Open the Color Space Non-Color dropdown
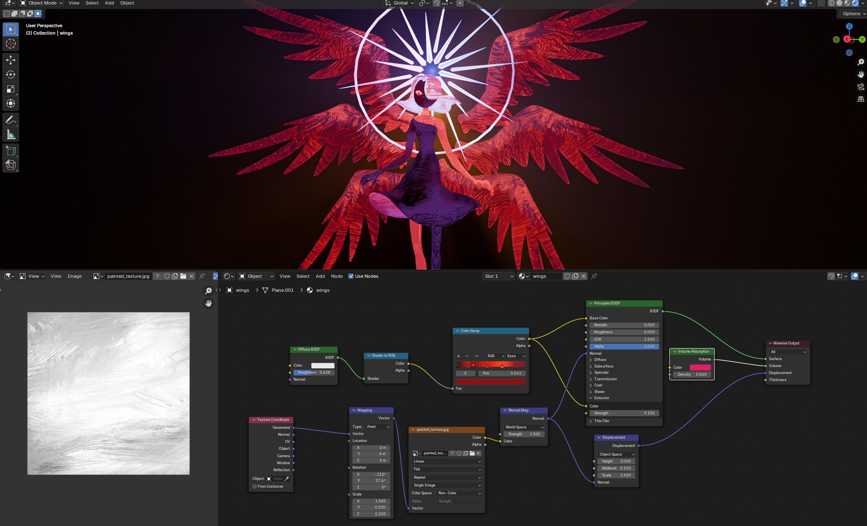This screenshot has width=867, height=526. [459, 493]
